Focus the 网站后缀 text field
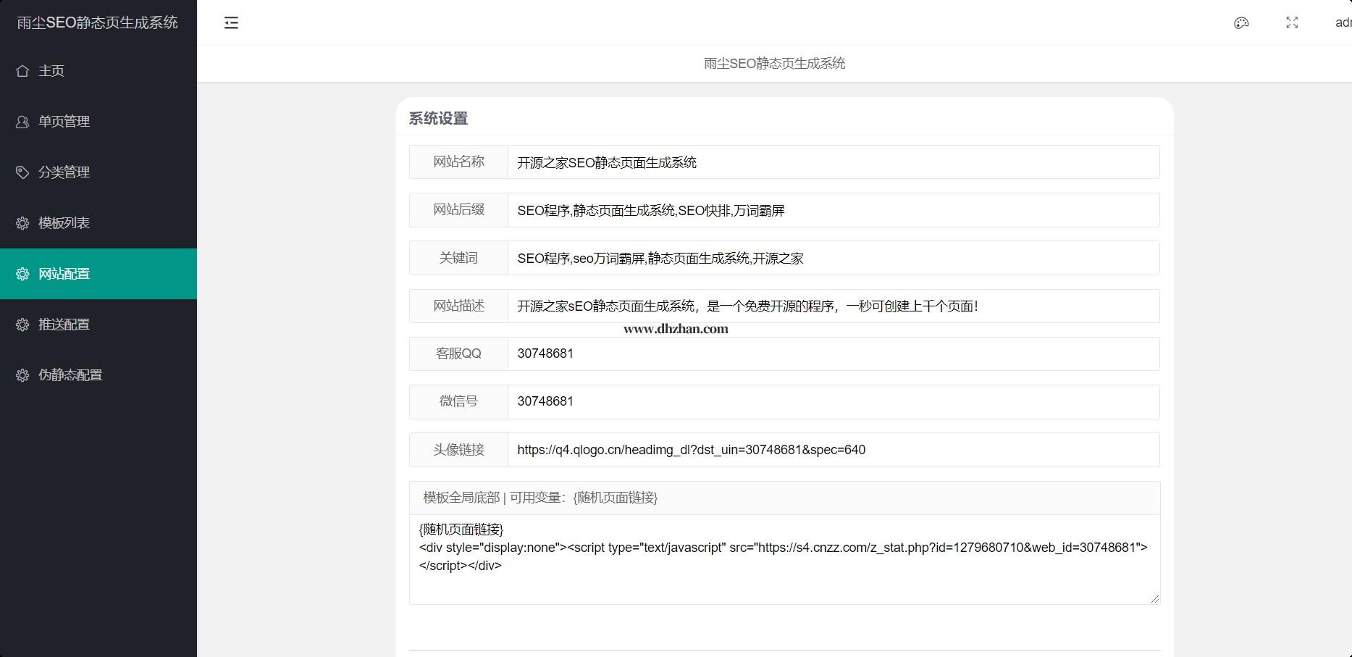This screenshot has width=1352, height=657. 833,210
